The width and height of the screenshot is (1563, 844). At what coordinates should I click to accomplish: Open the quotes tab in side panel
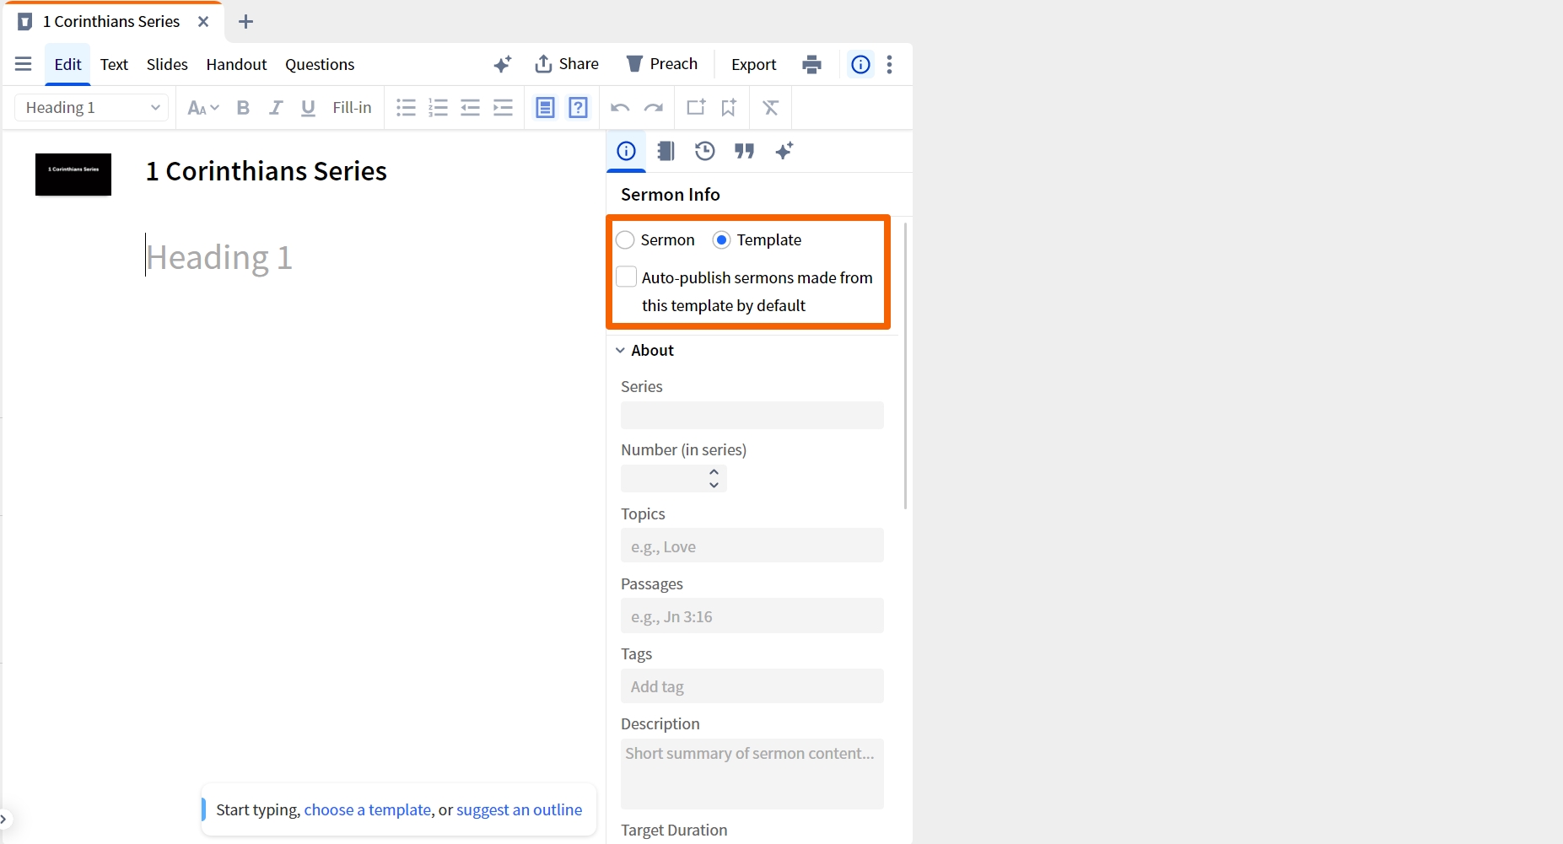point(744,151)
